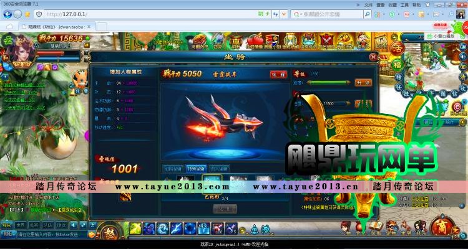Close the 坐骑 mount panel
The image size is (468, 249).
click(373, 57)
